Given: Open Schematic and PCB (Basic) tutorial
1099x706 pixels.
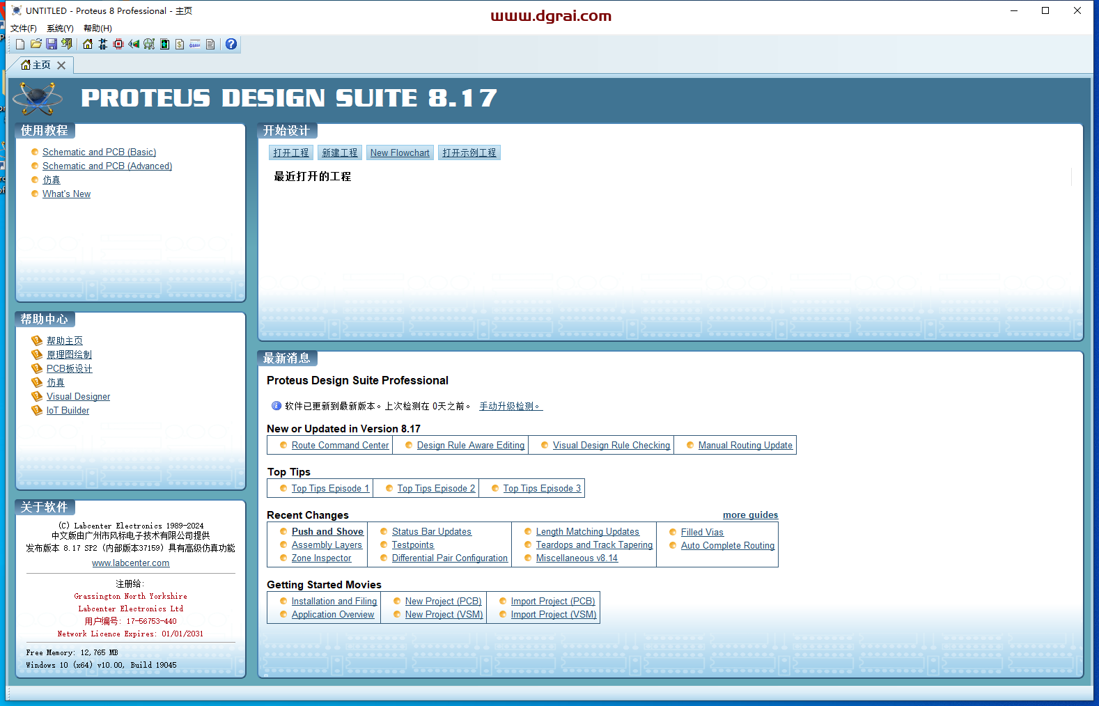Looking at the screenshot, I should [x=99, y=152].
